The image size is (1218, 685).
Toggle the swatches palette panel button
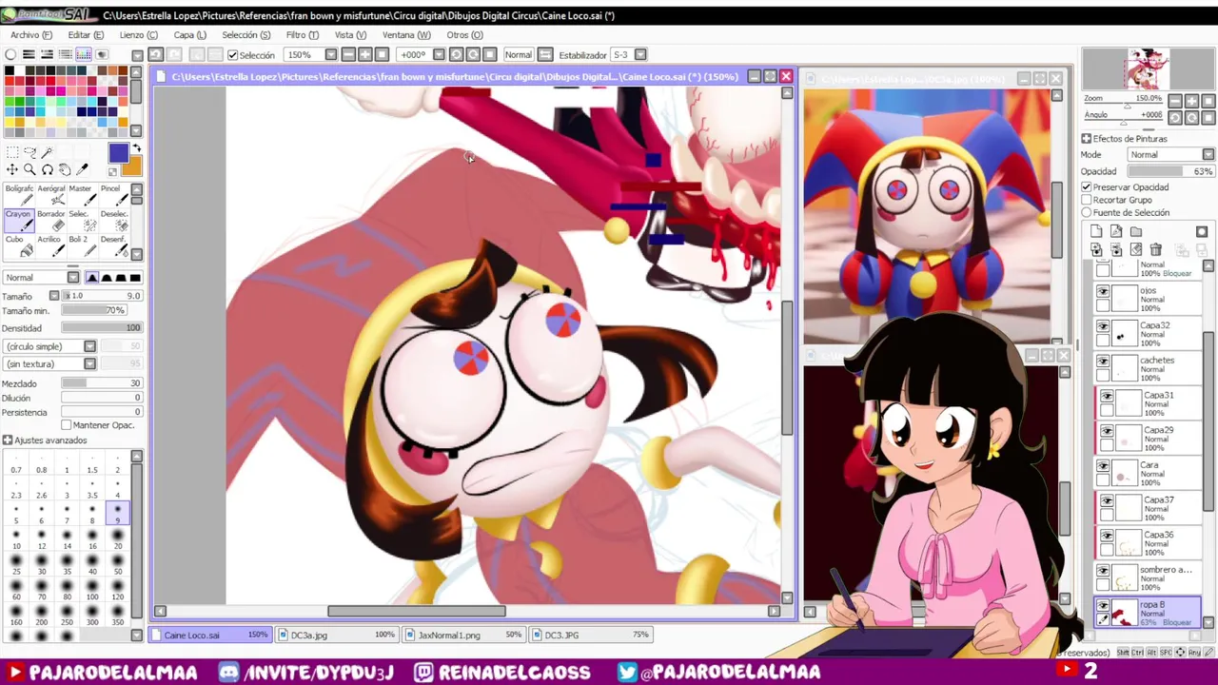[84, 54]
